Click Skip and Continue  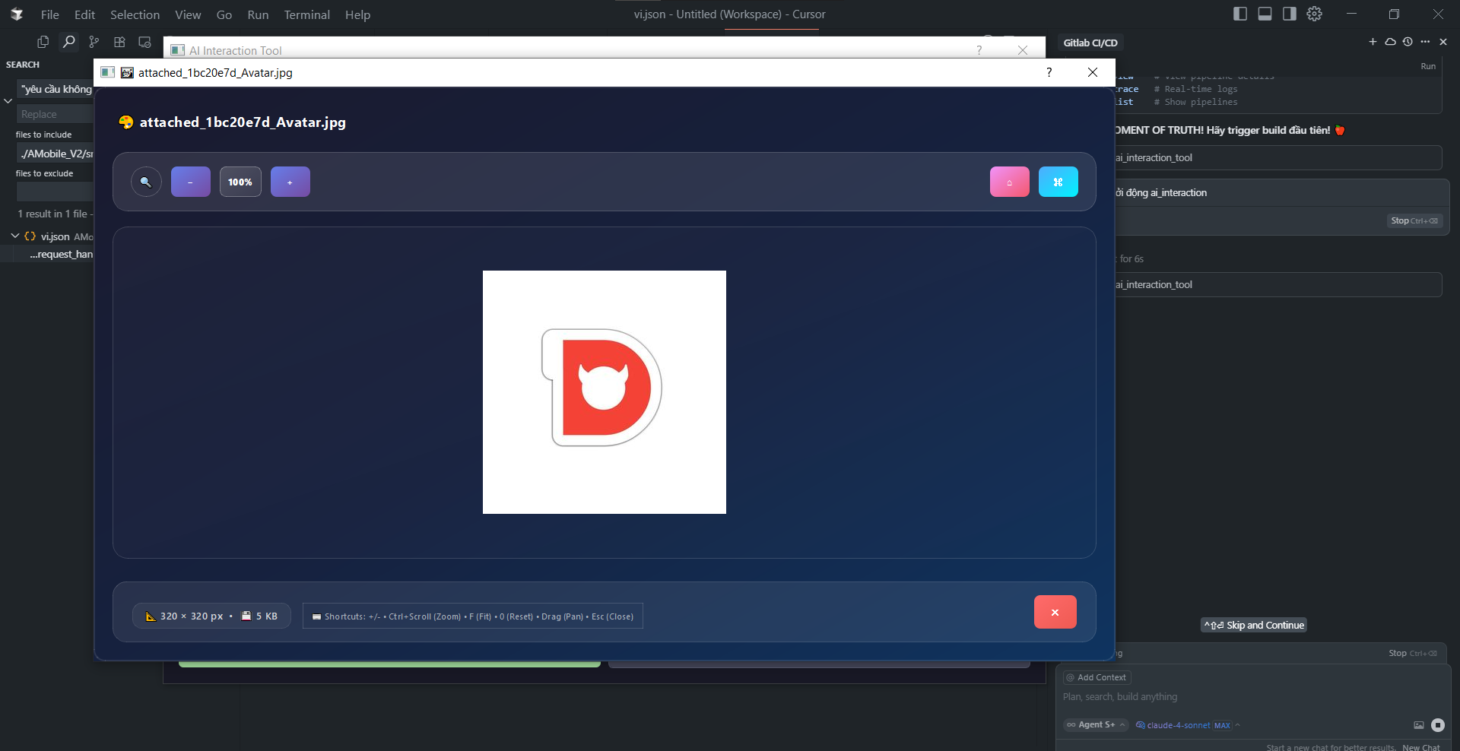point(1253,625)
